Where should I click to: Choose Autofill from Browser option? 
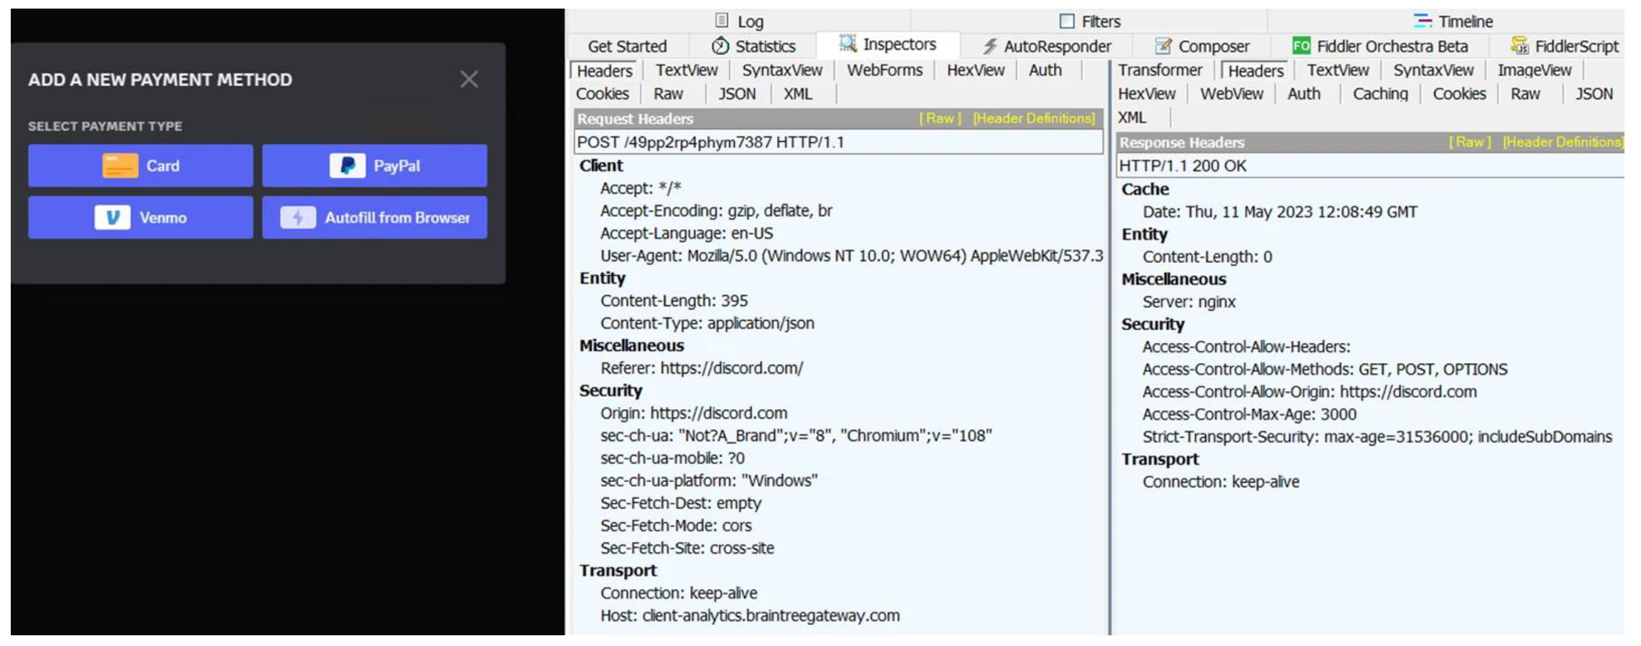click(374, 217)
